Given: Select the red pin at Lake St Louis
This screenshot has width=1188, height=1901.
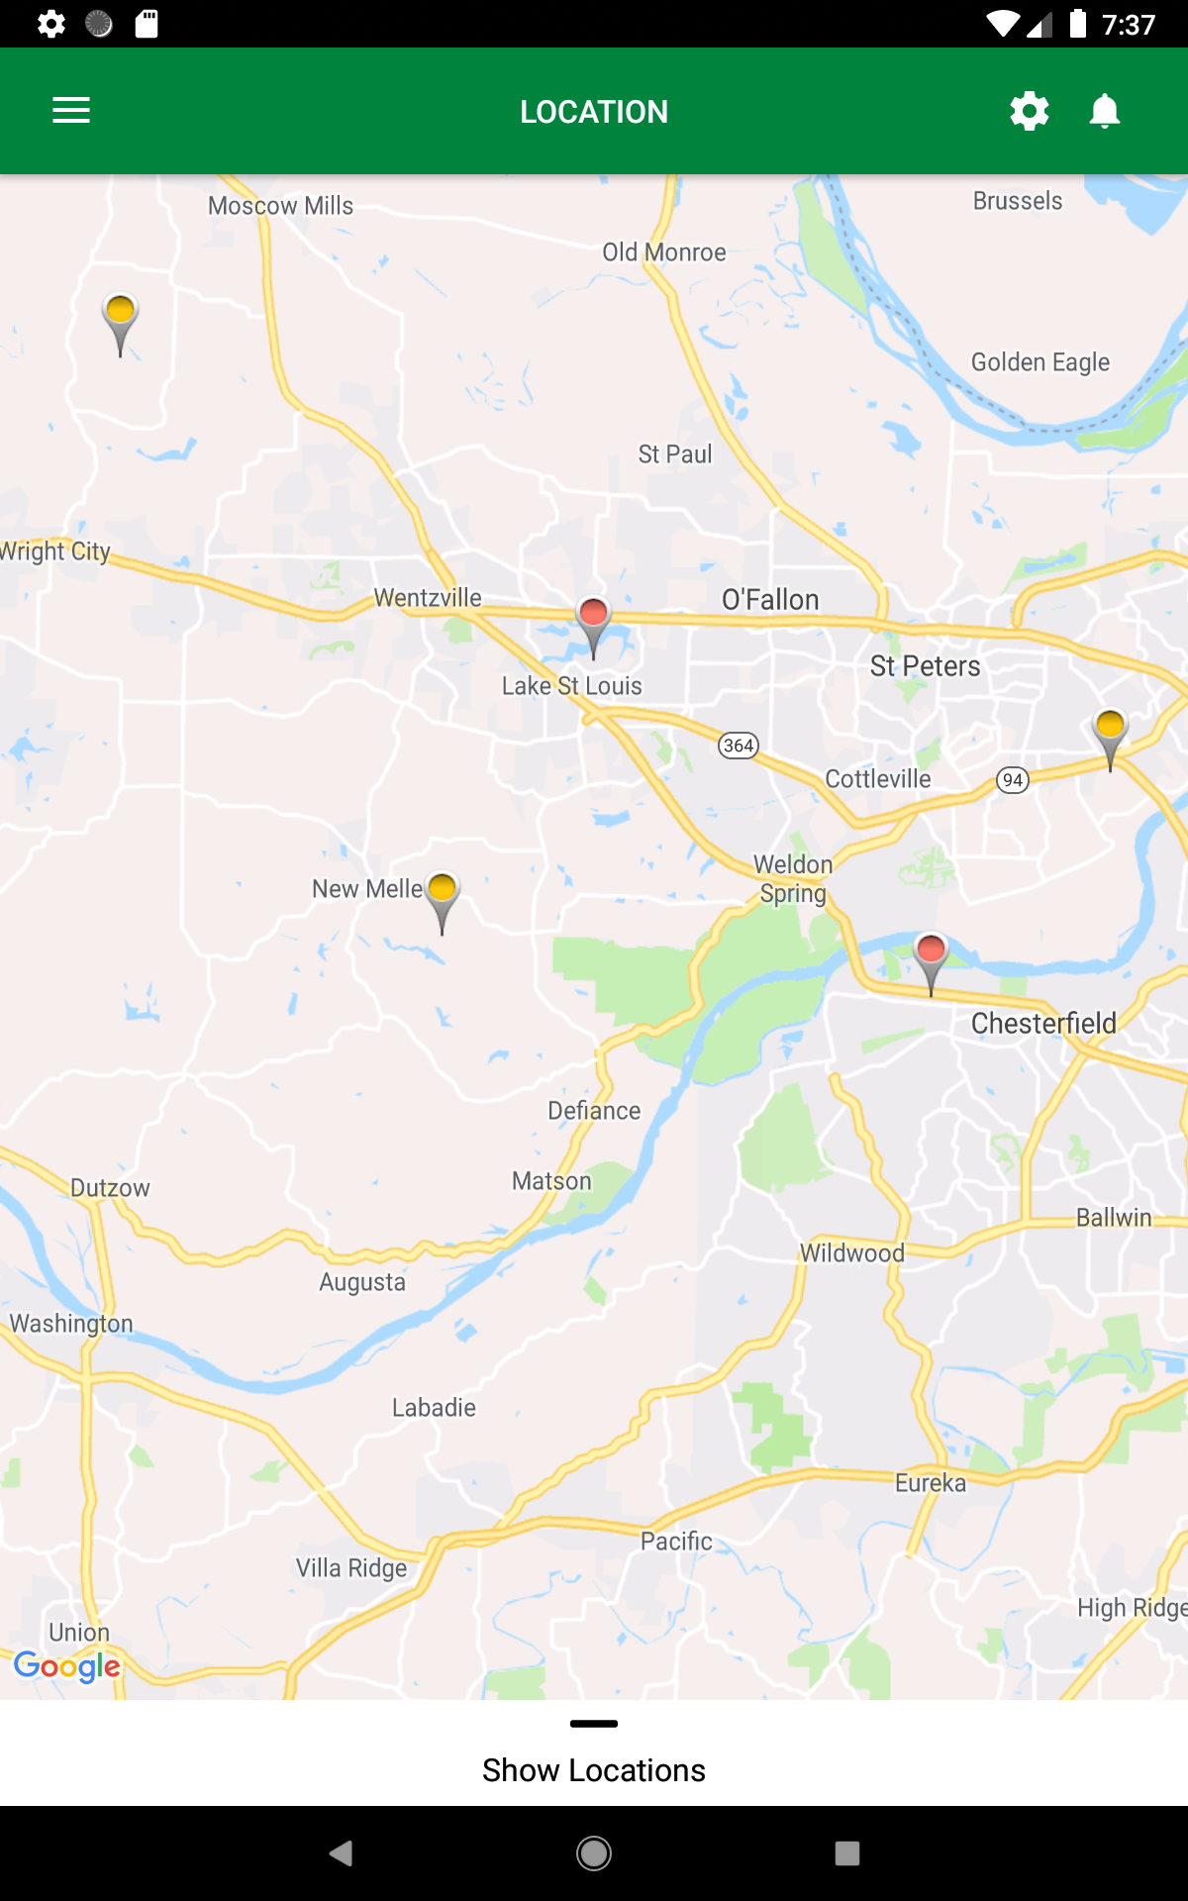Looking at the screenshot, I should pos(593,628).
